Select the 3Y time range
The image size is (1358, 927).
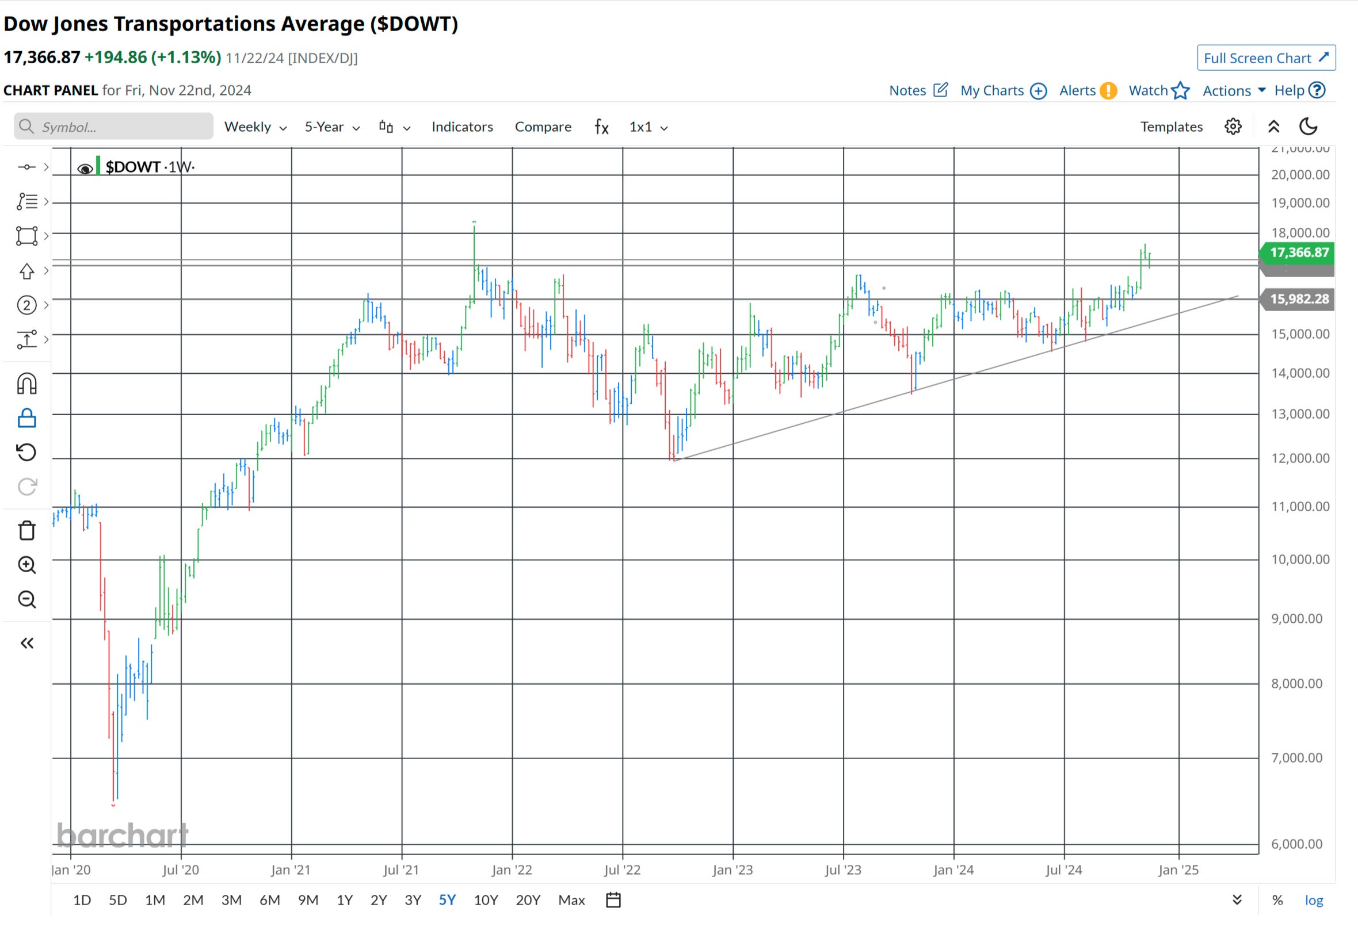(413, 899)
